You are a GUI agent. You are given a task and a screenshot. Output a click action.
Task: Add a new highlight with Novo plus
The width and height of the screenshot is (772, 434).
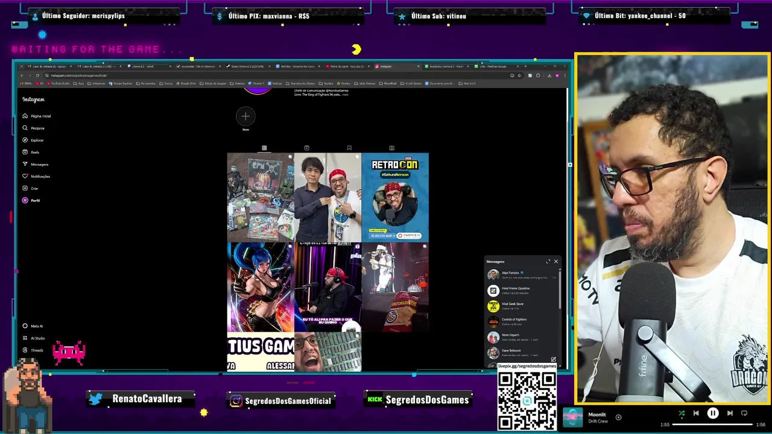[245, 116]
